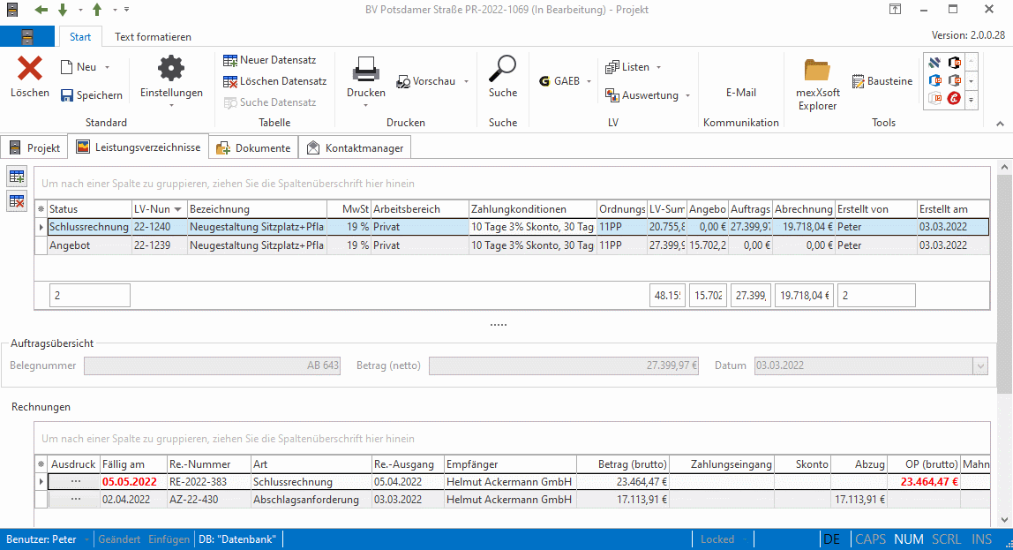Open the blue file cabinet application menu
The width and height of the screenshot is (1013, 550).
(x=27, y=37)
